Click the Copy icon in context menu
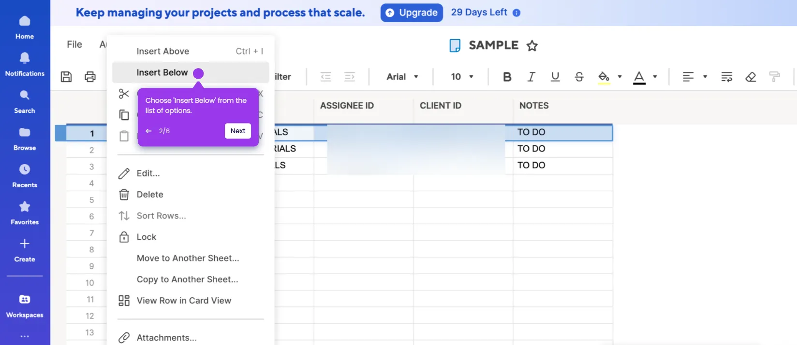The image size is (797, 345). pyautogui.click(x=124, y=115)
